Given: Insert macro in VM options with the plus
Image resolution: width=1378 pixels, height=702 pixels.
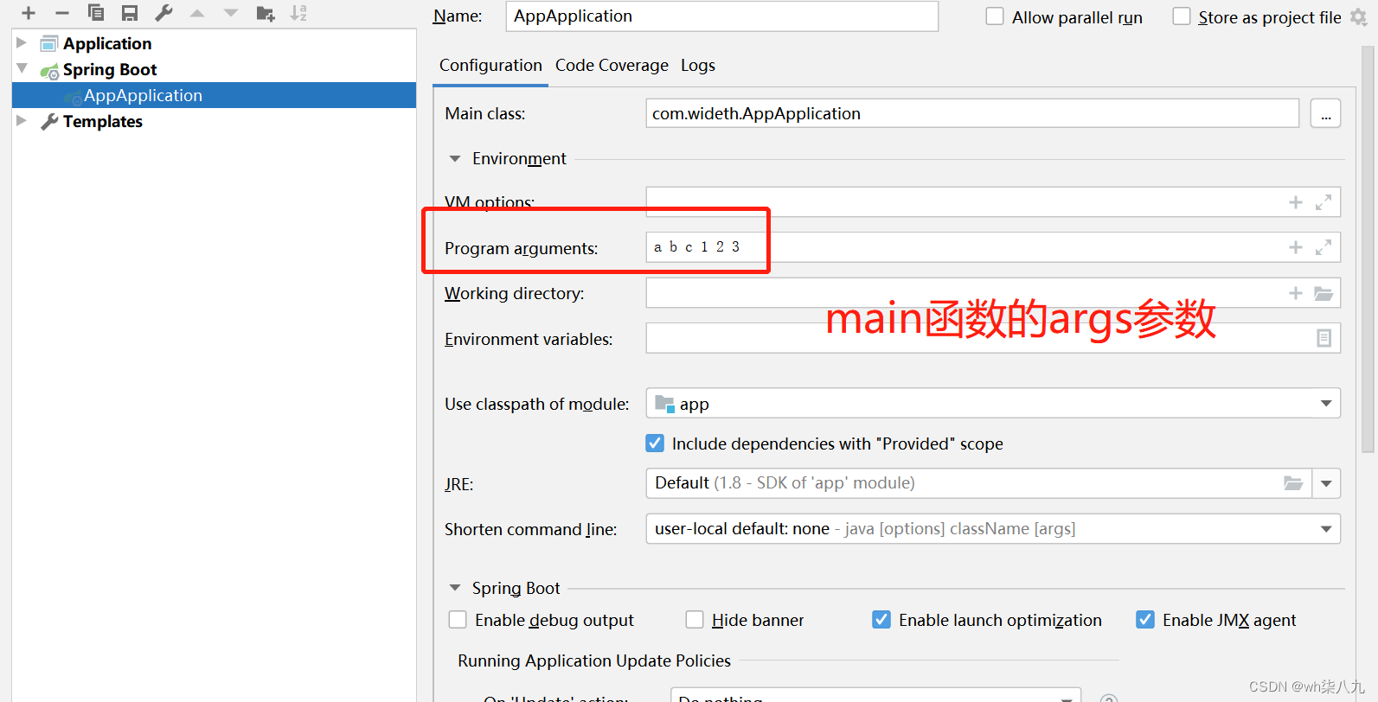Looking at the screenshot, I should click(1296, 202).
